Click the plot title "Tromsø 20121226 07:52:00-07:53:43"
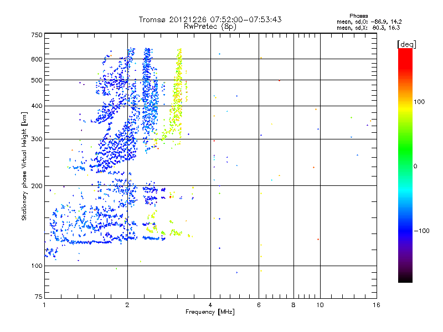The image size is (443, 332). click(210, 19)
